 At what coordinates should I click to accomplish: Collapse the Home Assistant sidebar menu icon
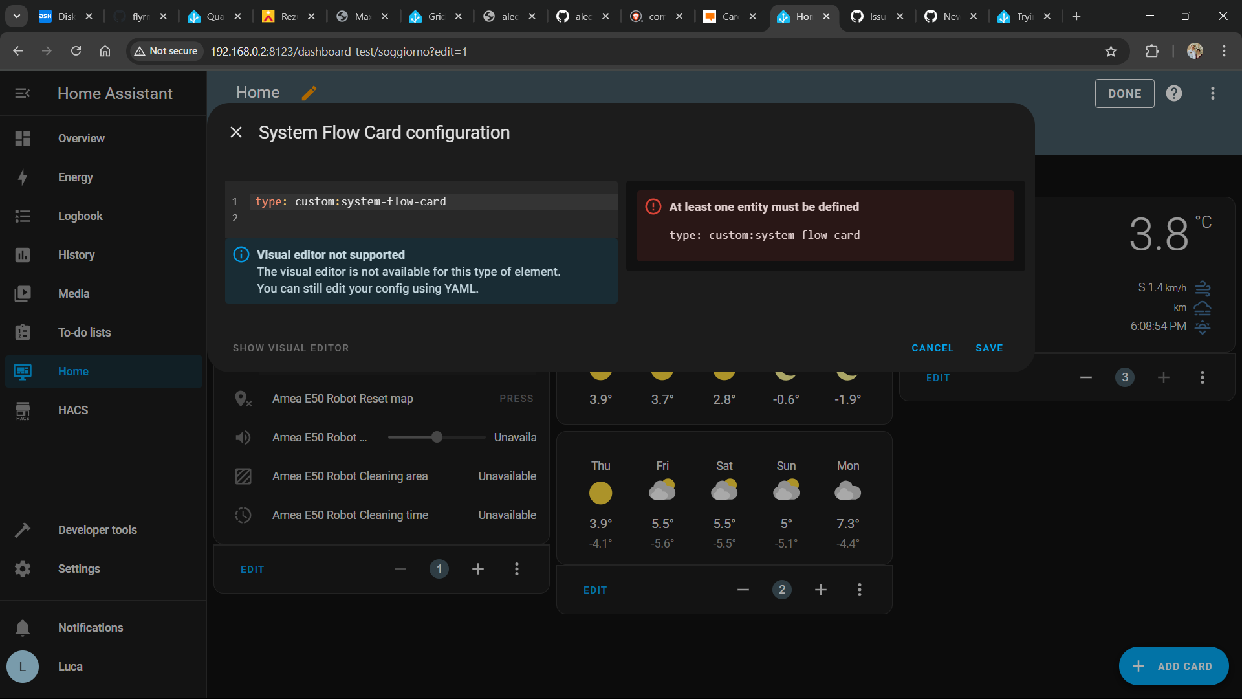coord(23,93)
